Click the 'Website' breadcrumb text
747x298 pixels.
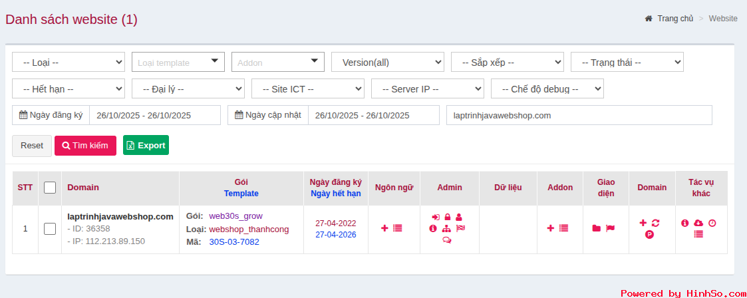click(x=722, y=19)
